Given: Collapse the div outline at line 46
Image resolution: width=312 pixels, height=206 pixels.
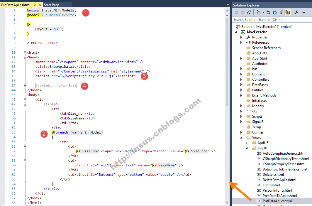Looking at the screenshot, I should point(25,99).
